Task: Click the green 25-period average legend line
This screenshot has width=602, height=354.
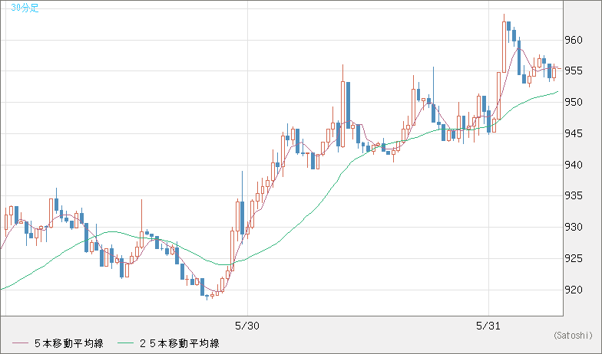Action: (126, 343)
